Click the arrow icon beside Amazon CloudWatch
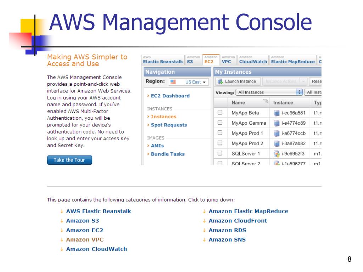Image resolution: width=363 pixels, height=272 pixels. [62, 249]
